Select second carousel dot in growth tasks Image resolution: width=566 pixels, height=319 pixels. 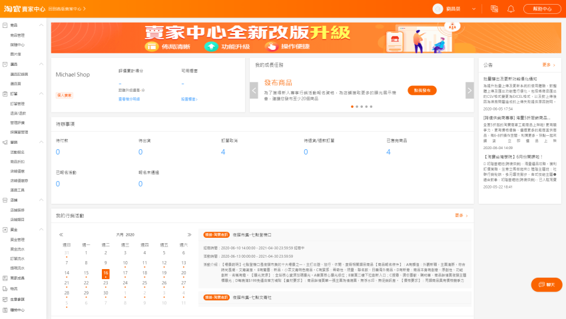357,107
